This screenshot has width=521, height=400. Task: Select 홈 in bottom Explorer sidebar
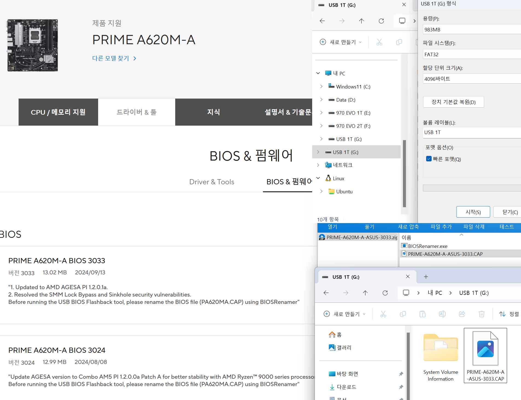335,334
